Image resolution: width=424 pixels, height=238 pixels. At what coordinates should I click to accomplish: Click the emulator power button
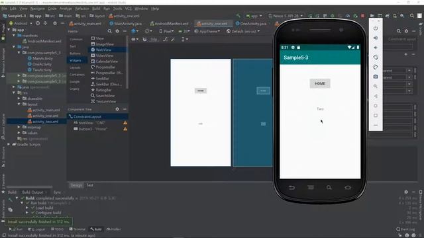click(x=376, y=28)
